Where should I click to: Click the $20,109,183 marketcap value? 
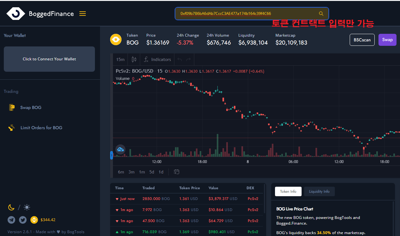(x=291, y=43)
